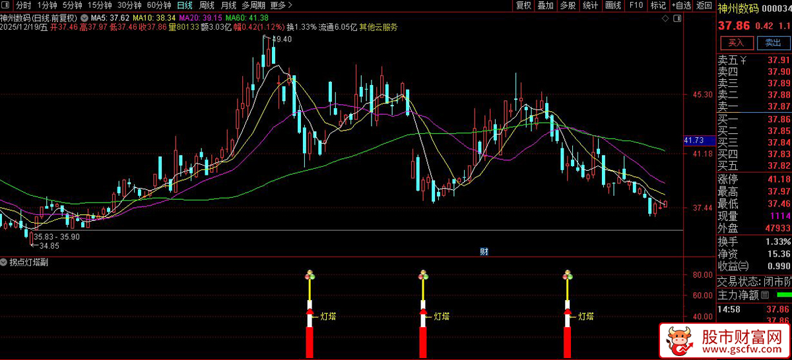Click 返回 to go back
This screenshot has width=792, height=360.
704,5
